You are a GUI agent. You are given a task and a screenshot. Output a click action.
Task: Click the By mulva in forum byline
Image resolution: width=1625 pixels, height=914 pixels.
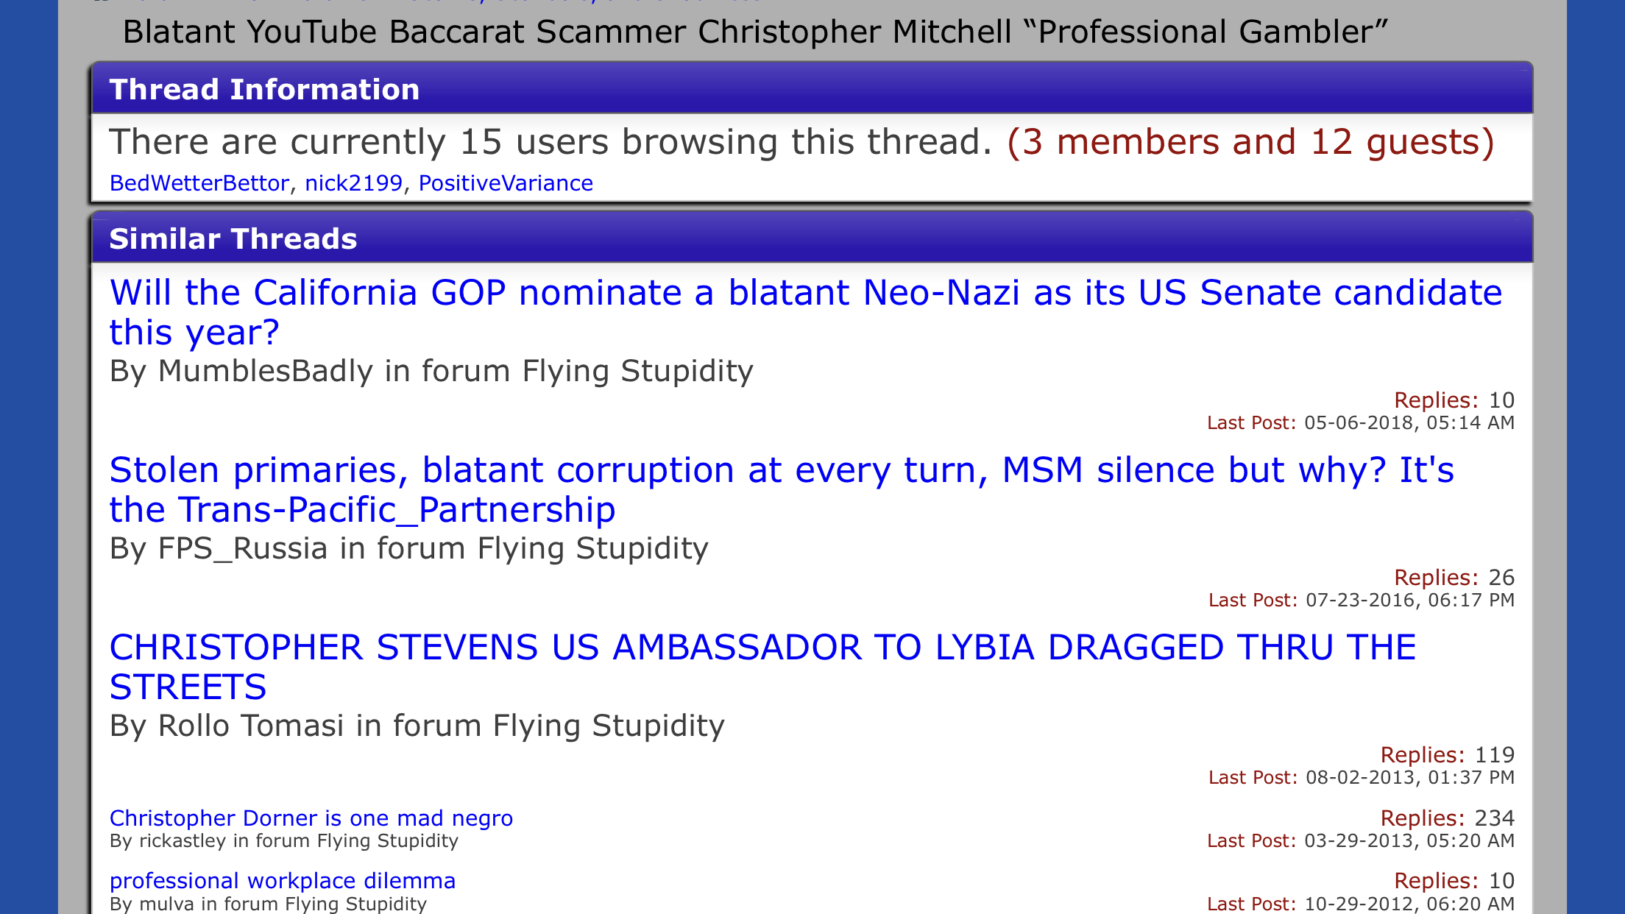(x=268, y=904)
